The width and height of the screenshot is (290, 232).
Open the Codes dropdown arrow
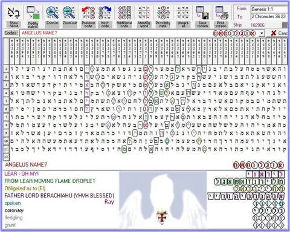tap(262, 33)
